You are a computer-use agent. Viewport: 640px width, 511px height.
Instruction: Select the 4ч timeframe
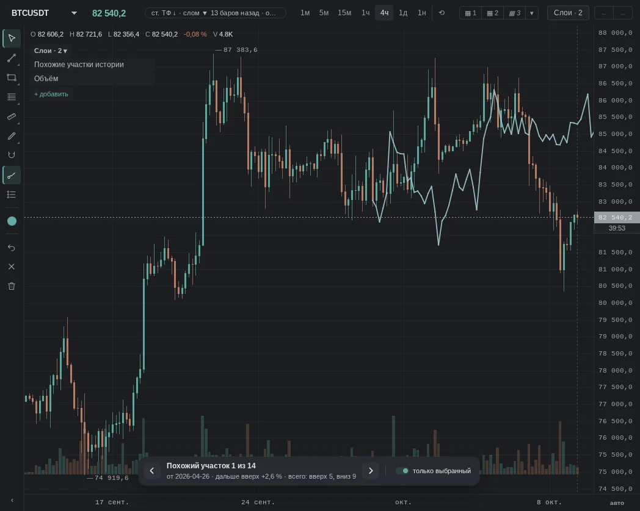(x=384, y=13)
